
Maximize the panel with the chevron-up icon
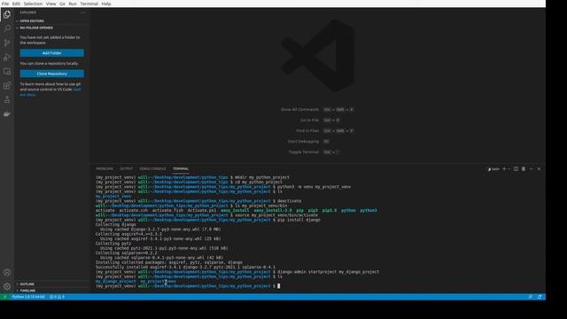[x=531, y=169]
